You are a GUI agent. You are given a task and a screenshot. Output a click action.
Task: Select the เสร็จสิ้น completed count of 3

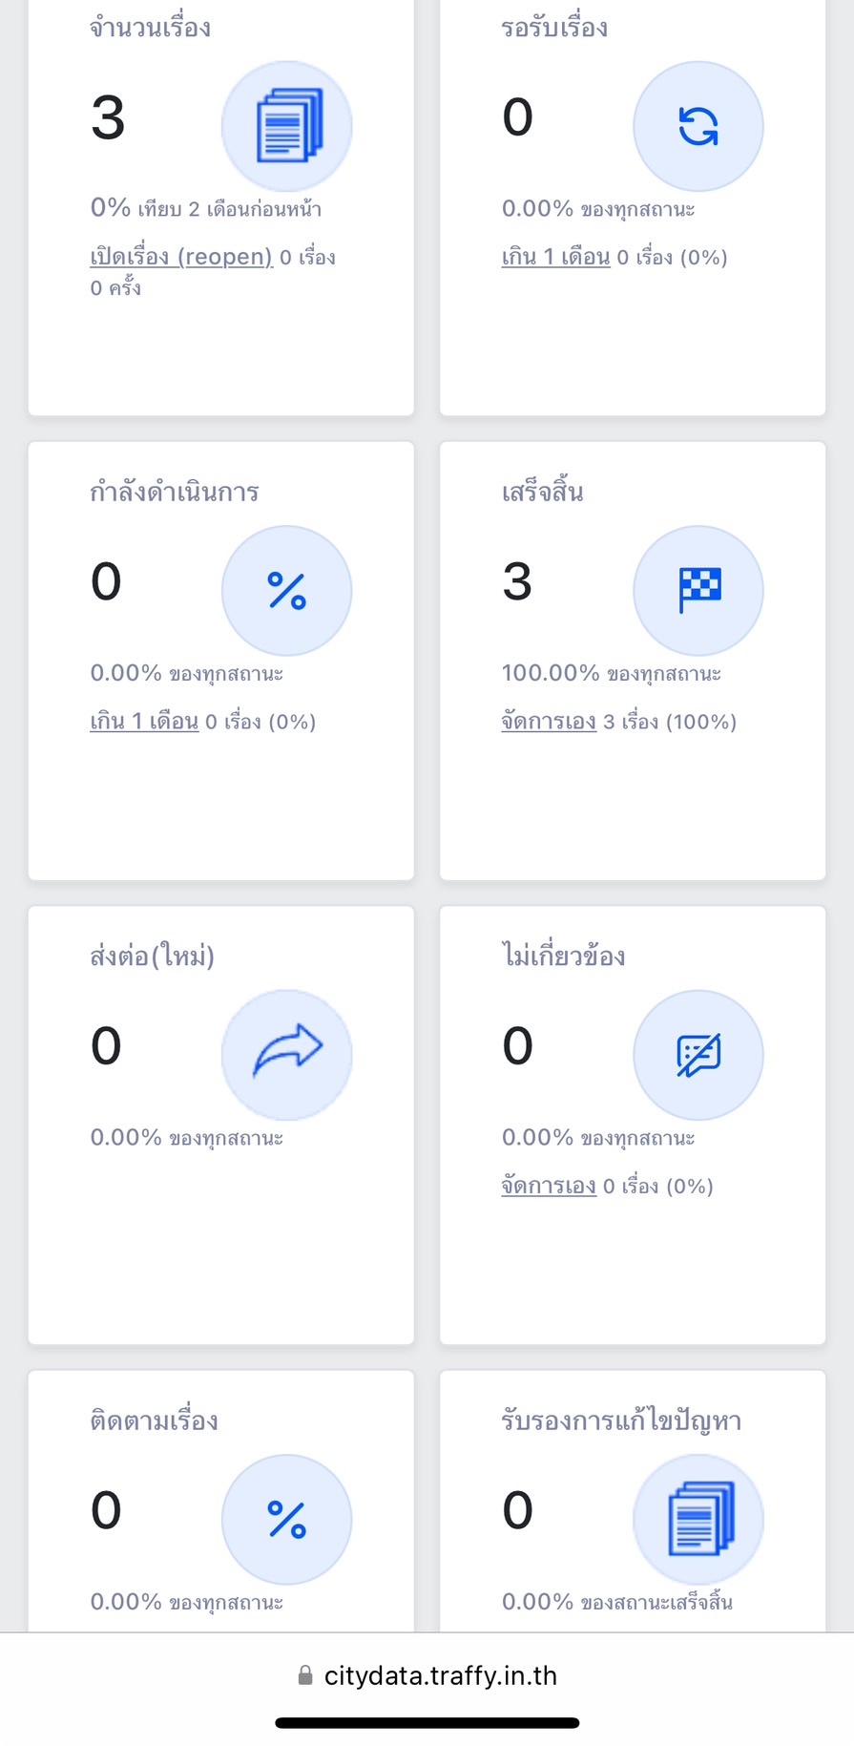coord(517,581)
